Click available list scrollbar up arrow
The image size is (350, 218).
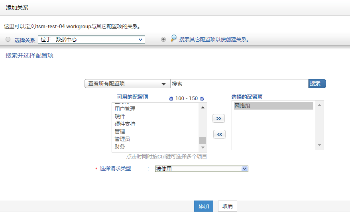(203, 108)
